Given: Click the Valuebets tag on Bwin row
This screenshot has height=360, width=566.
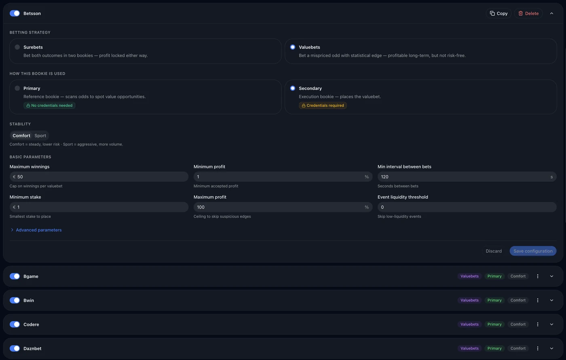Looking at the screenshot, I should [x=469, y=300].
